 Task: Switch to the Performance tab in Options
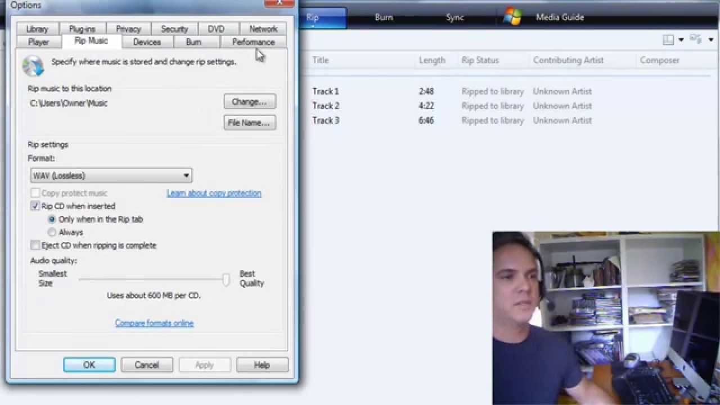point(253,42)
